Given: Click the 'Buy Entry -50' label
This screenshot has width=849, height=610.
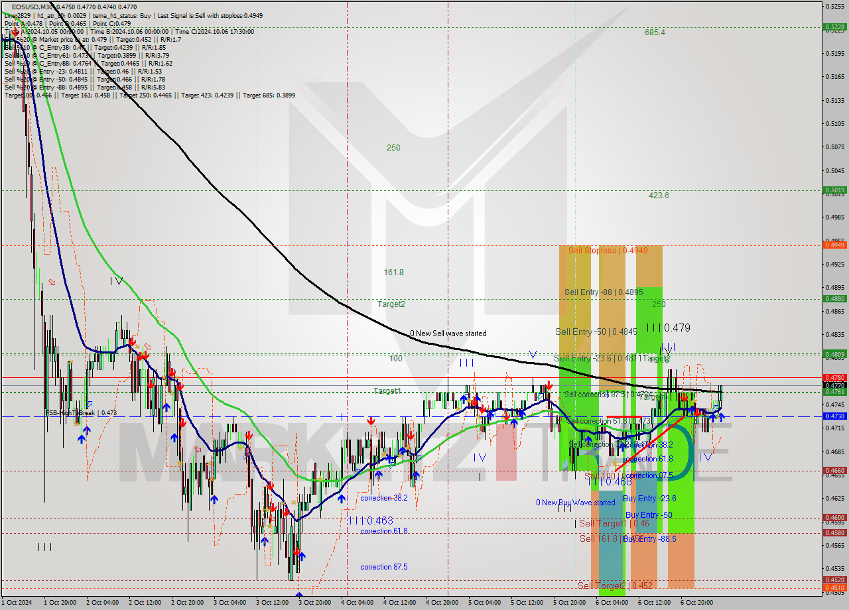Looking at the screenshot, I should [x=649, y=515].
